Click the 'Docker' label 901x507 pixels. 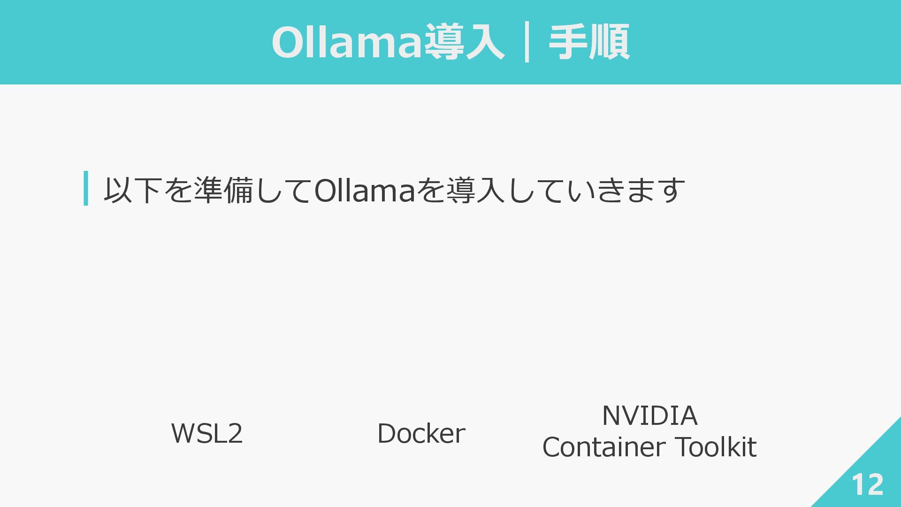point(421,433)
